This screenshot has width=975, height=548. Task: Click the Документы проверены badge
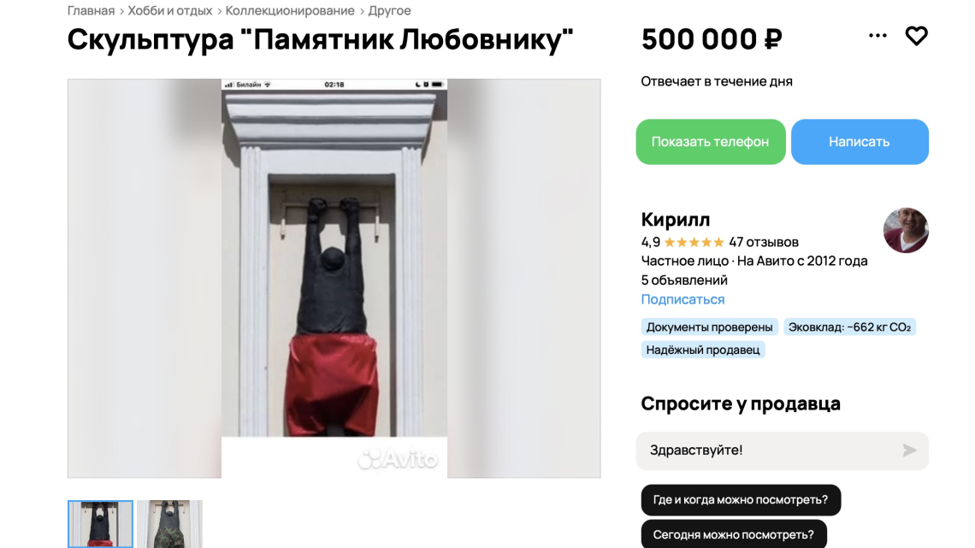point(710,327)
